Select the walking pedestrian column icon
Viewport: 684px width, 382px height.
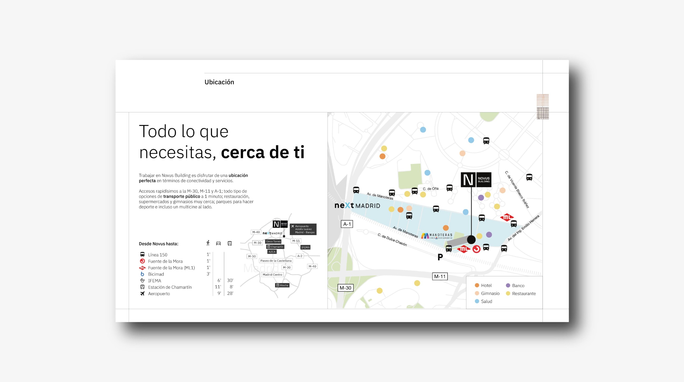tap(208, 243)
